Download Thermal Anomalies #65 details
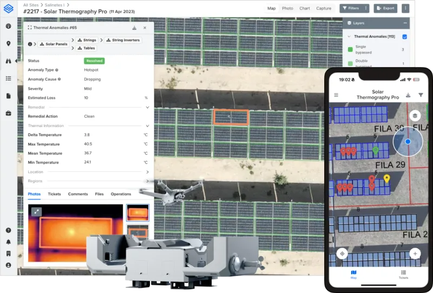The width and height of the screenshot is (433, 293). 134,28
